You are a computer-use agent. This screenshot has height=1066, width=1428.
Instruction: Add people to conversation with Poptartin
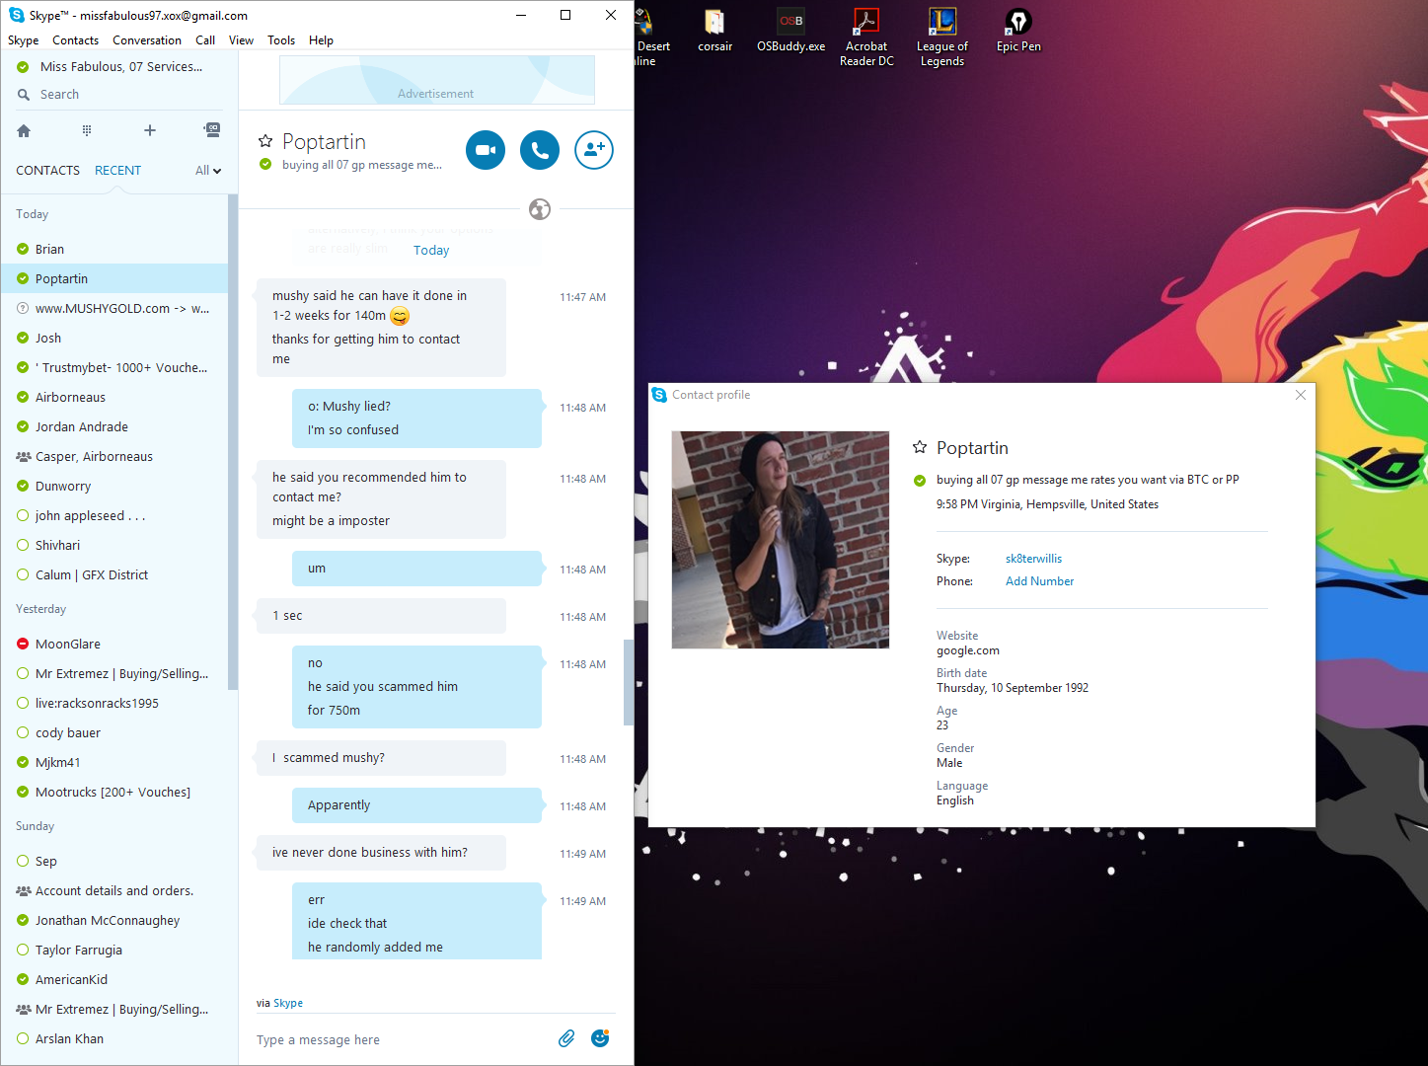(594, 150)
